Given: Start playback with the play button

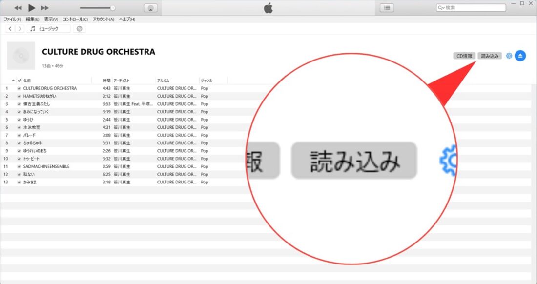Looking at the screenshot, I should [x=32, y=7].
